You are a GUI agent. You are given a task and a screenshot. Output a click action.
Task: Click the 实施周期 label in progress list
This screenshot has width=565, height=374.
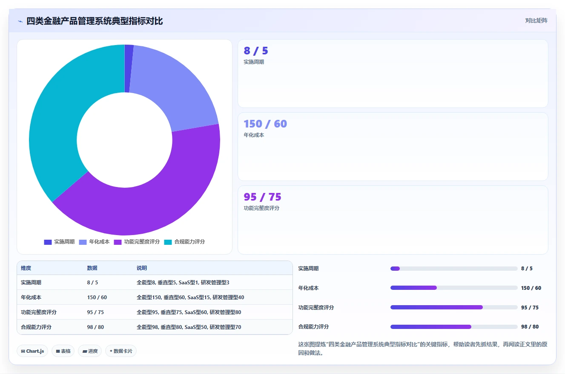pos(308,269)
